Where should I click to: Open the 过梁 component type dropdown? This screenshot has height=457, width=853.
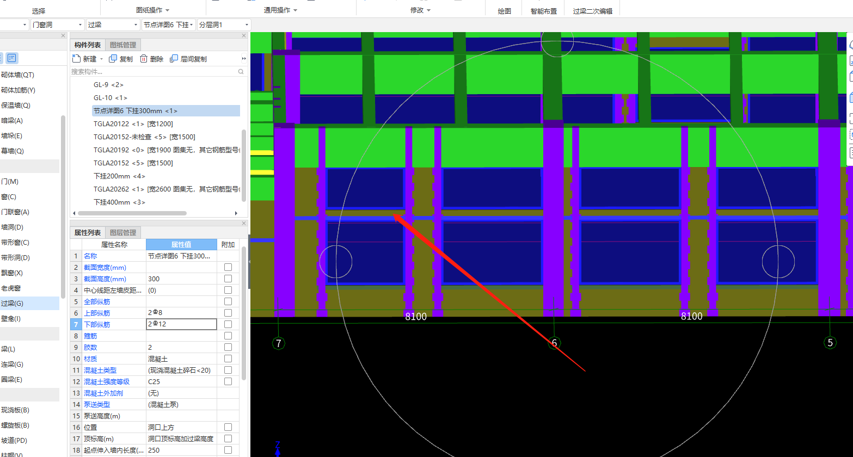click(113, 24)
